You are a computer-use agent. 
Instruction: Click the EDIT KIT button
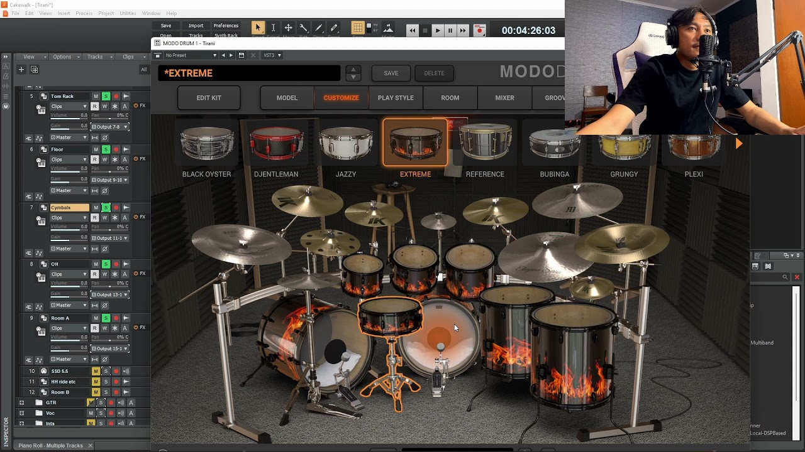(x=209, y=98)
